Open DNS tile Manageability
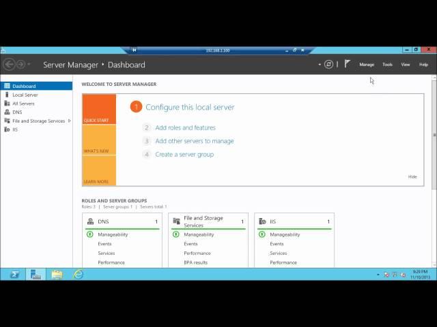437x327 pixels. tap(113, 234)
